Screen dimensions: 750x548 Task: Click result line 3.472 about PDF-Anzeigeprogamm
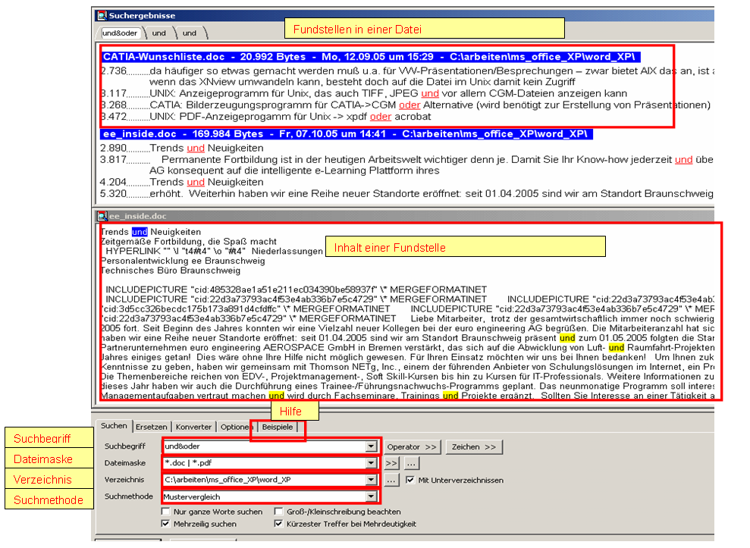click(x=265, y=116)
